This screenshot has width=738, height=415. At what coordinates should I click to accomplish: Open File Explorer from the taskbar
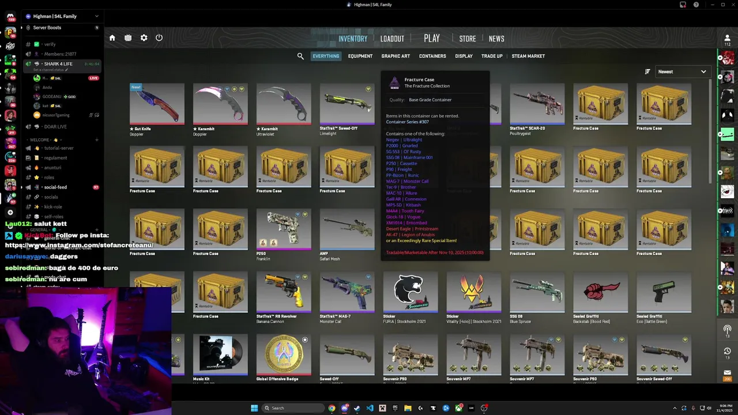408,408
